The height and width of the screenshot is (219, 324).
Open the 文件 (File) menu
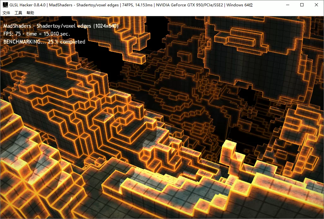pyautogui.click(x=6, y=13)
